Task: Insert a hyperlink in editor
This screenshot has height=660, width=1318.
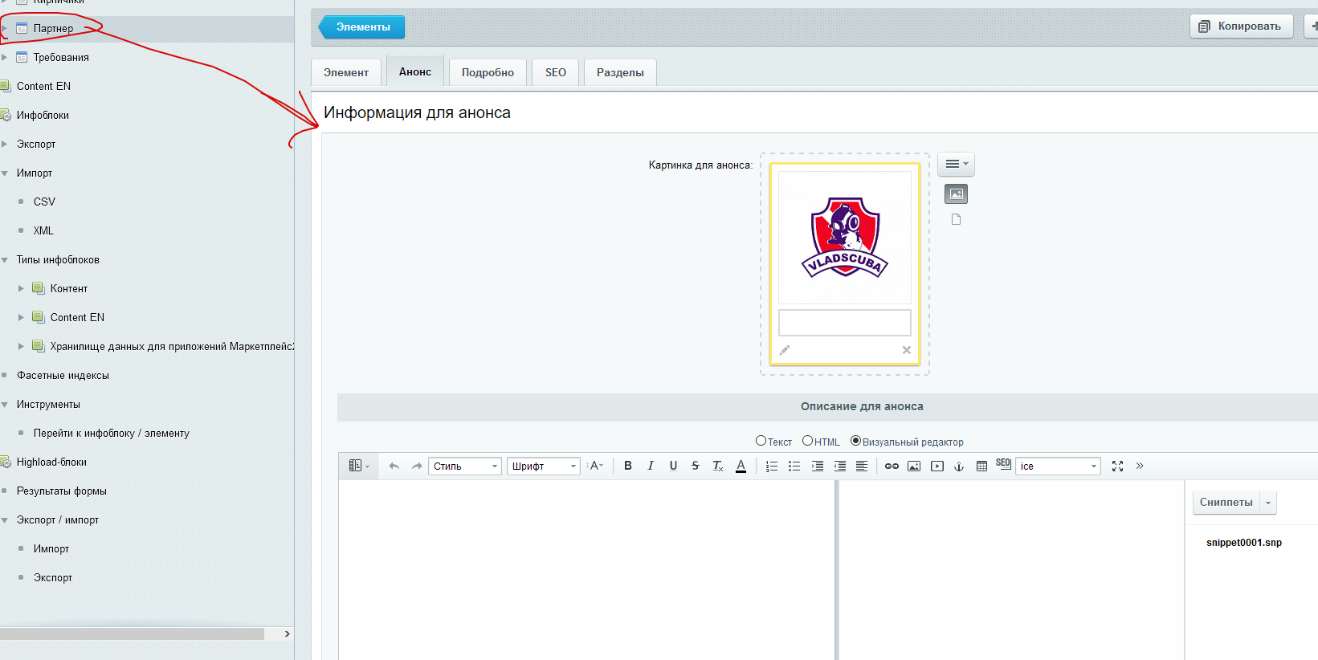Action: [892, 466]
